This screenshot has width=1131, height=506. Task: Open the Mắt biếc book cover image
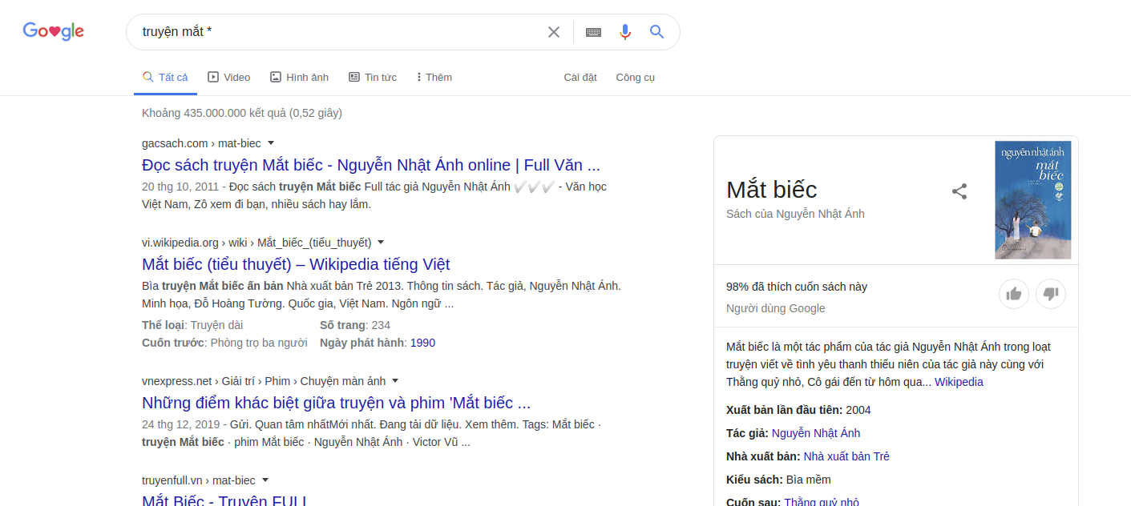(1033, 200)
